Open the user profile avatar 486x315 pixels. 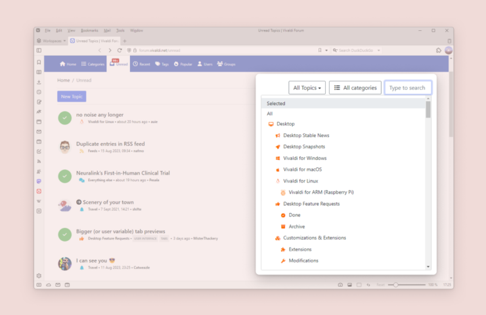click(449, 50)
